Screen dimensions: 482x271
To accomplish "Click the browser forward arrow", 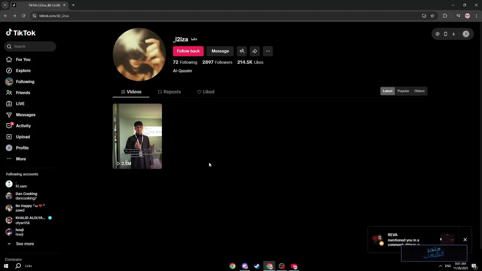I will tap(14, 16).
